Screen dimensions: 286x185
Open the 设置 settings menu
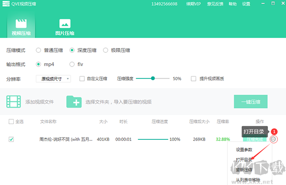[246, 4]
